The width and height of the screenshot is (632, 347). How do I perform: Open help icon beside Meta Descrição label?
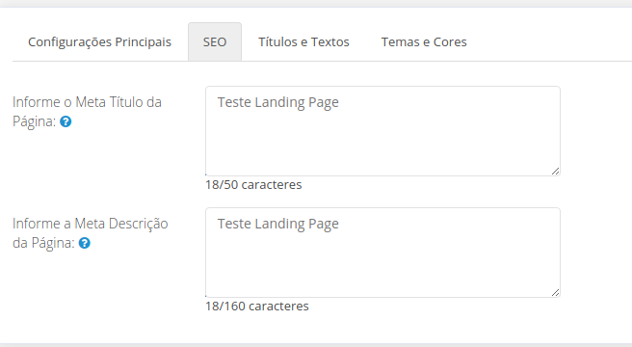tap(84, 243)
